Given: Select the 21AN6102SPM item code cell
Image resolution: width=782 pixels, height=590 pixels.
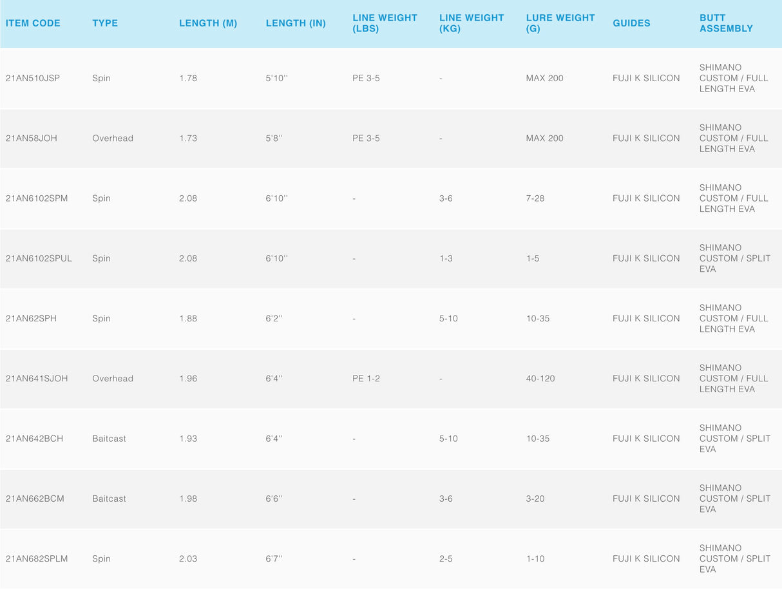Looking at the screenshot, I should [x=37, y=198].
